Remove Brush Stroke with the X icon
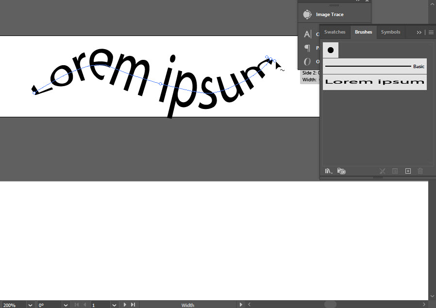 (x=382, y=171)
